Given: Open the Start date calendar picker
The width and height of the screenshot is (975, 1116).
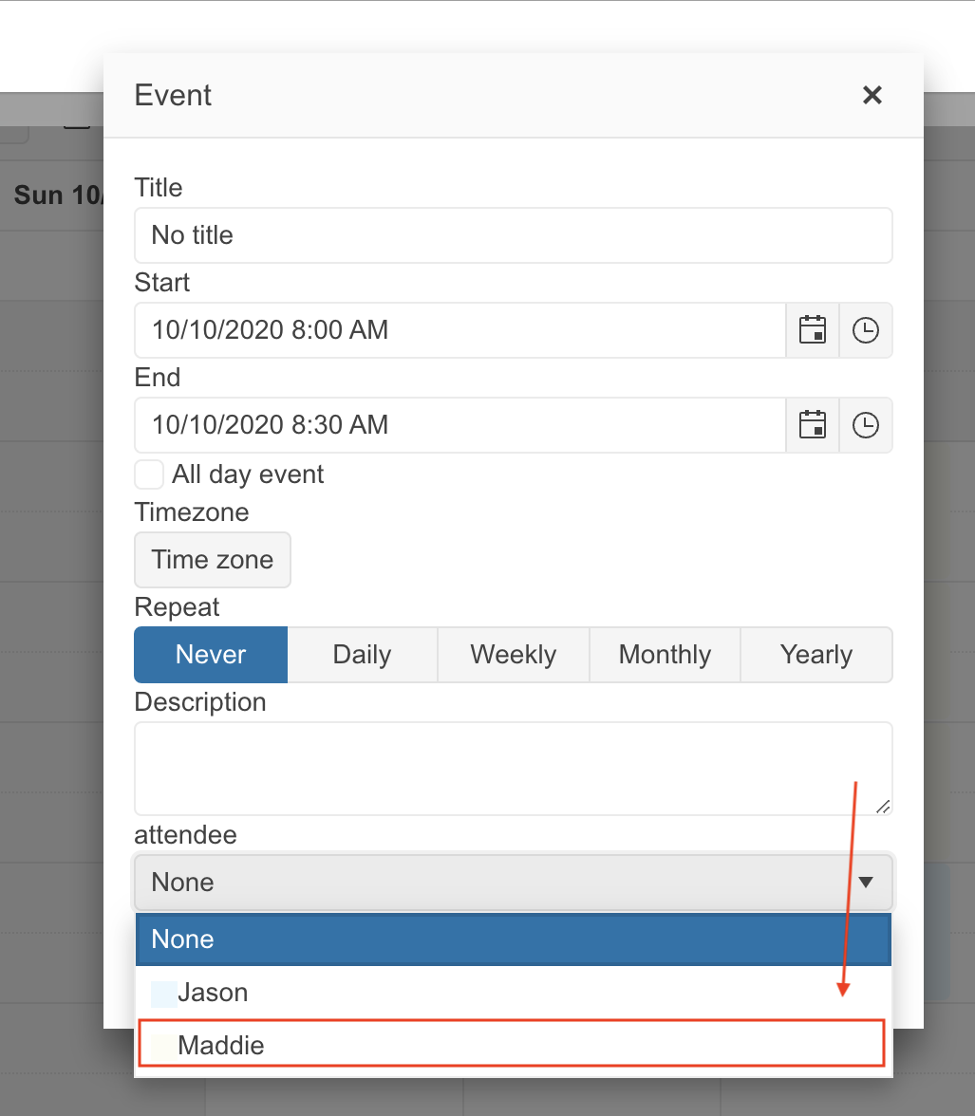Looking at the screenshot, I should 813,330.
